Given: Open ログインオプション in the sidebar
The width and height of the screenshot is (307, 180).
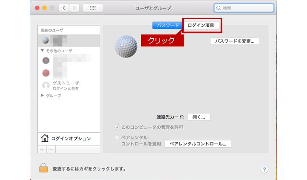Looking at the screenshot, I should coord(69,138).
